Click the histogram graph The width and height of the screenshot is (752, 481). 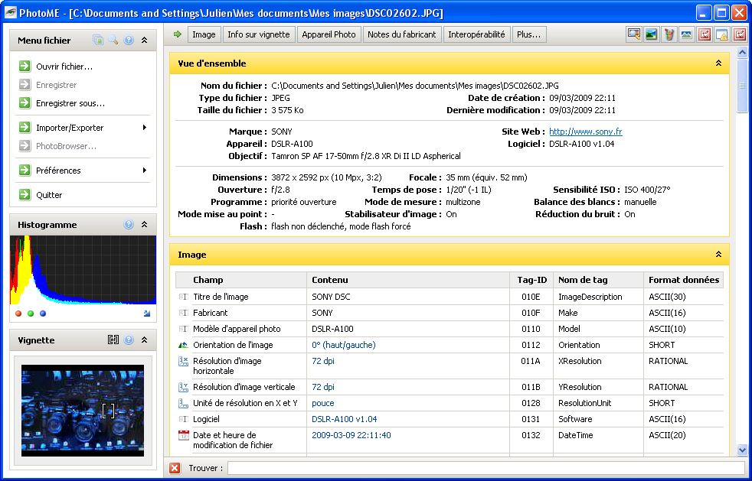tap(83, 270)
